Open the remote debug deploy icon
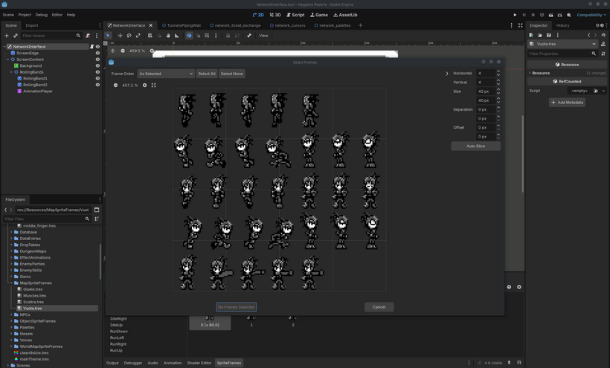Image resolution: width=610 pixels, height=368 pixels. pos(542,15)
